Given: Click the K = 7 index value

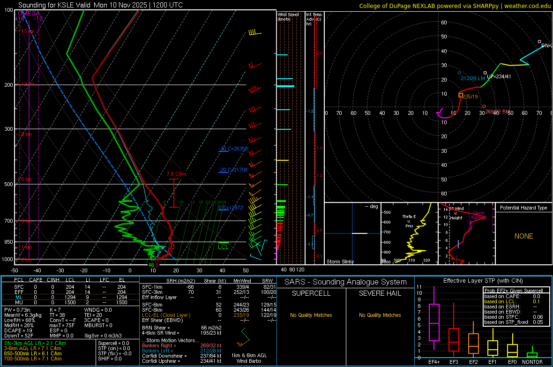Looking at the screenshot, I should click(55, 310).
